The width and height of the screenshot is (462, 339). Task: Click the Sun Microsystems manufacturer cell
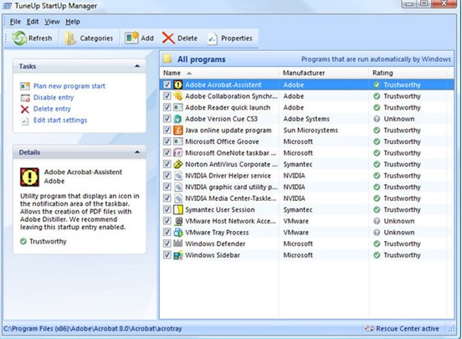click(x=311, y=131)
